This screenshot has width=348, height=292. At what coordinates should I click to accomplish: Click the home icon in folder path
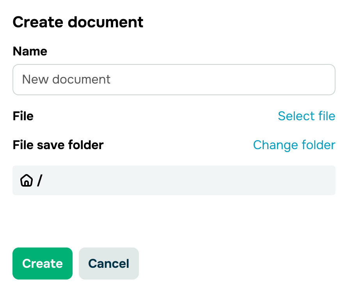point(27,180)
